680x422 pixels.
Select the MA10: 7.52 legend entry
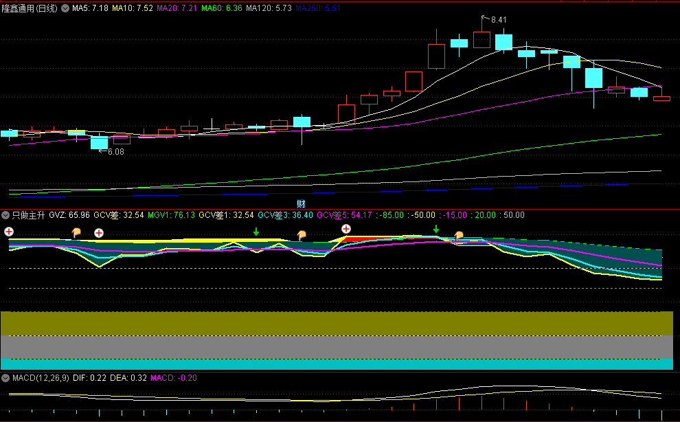133,8
